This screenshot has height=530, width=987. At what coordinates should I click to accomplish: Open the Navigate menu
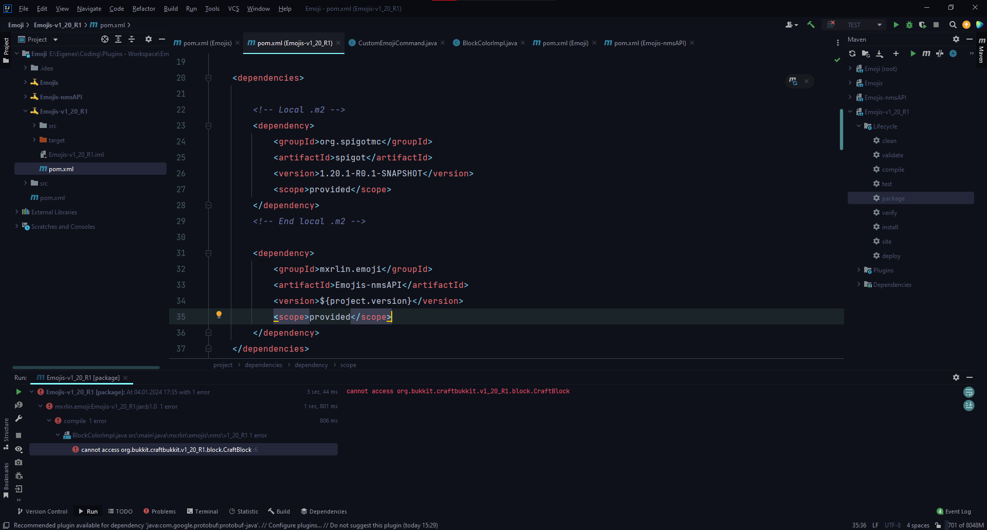pyautogui.click(x=89, y=9)
